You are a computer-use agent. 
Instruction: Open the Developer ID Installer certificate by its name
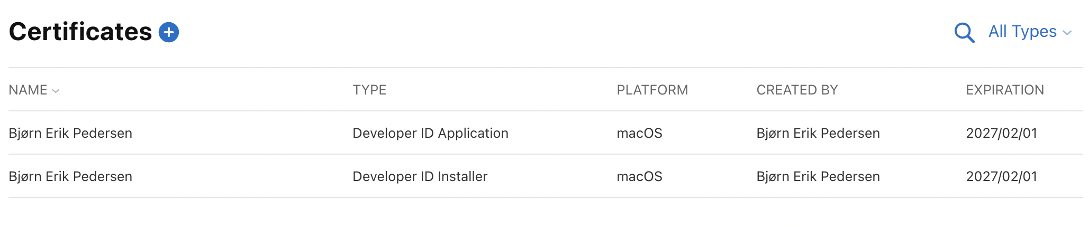(70, 176)
